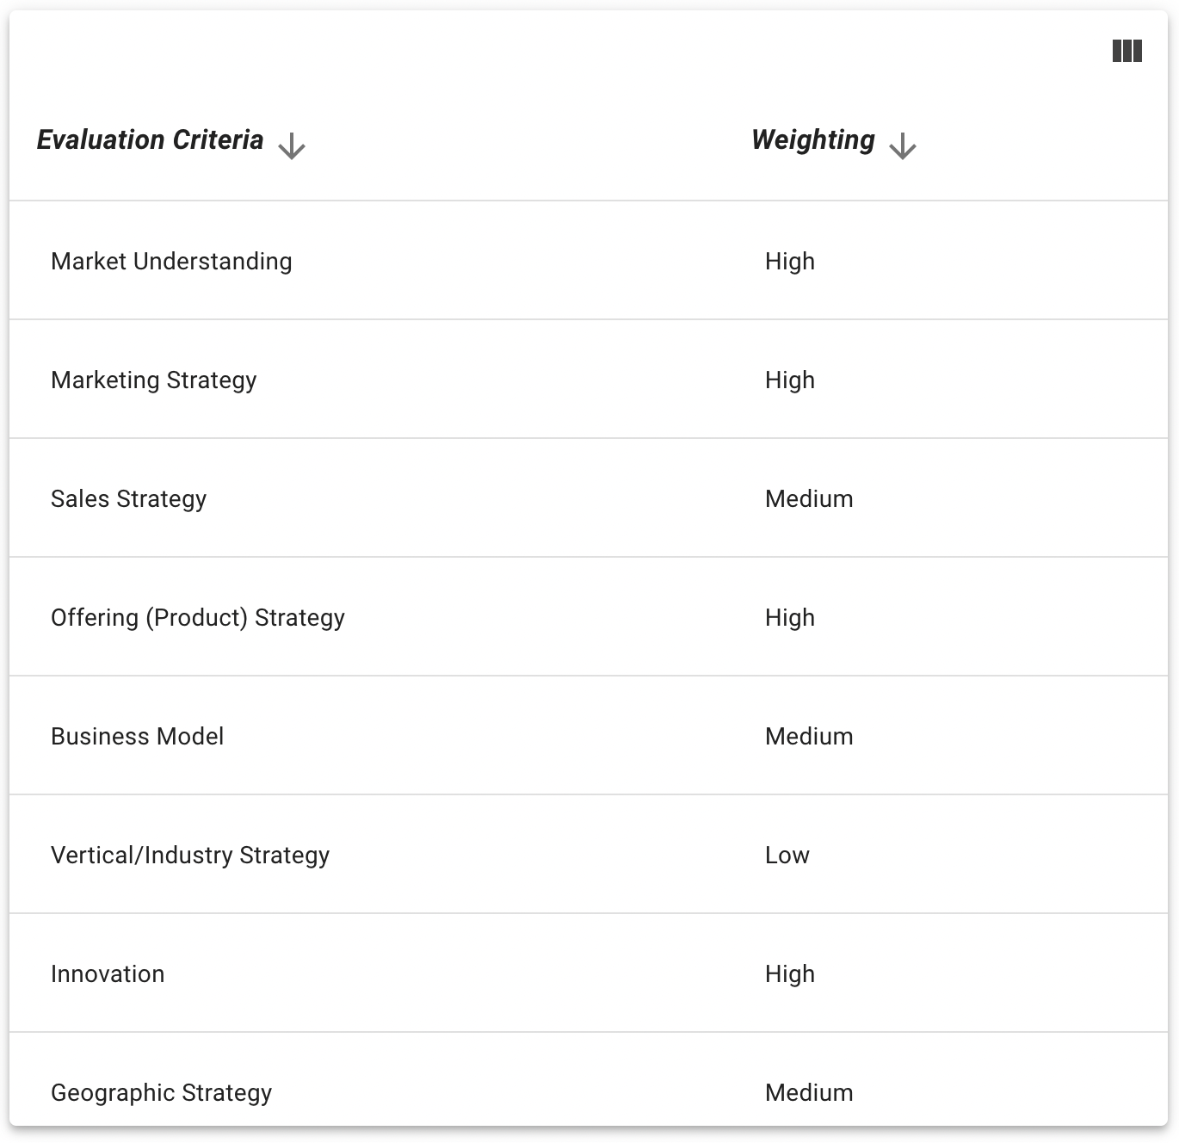The image size is (1179, 1143).
Task: Sort by the Evaluation Criteria header
Action: click(x=150, y=140)
